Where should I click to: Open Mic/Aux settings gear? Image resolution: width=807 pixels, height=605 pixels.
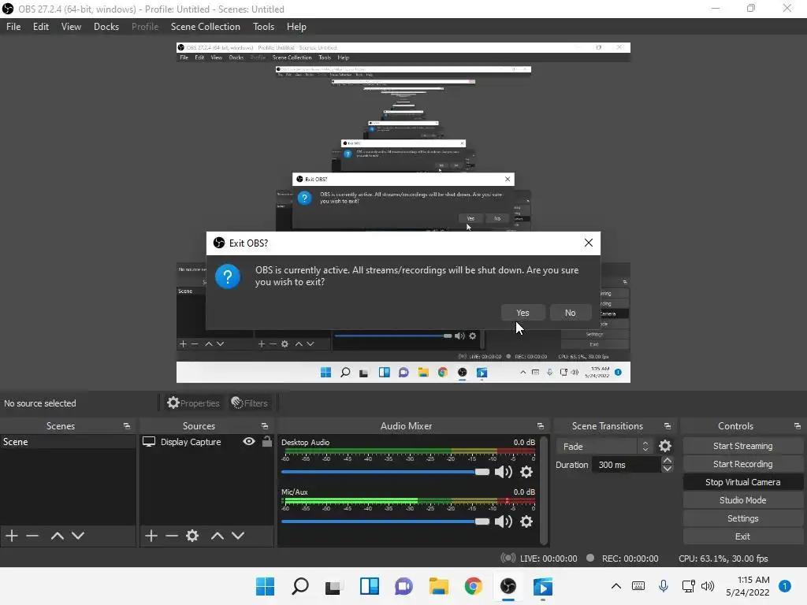coord(526,521)
